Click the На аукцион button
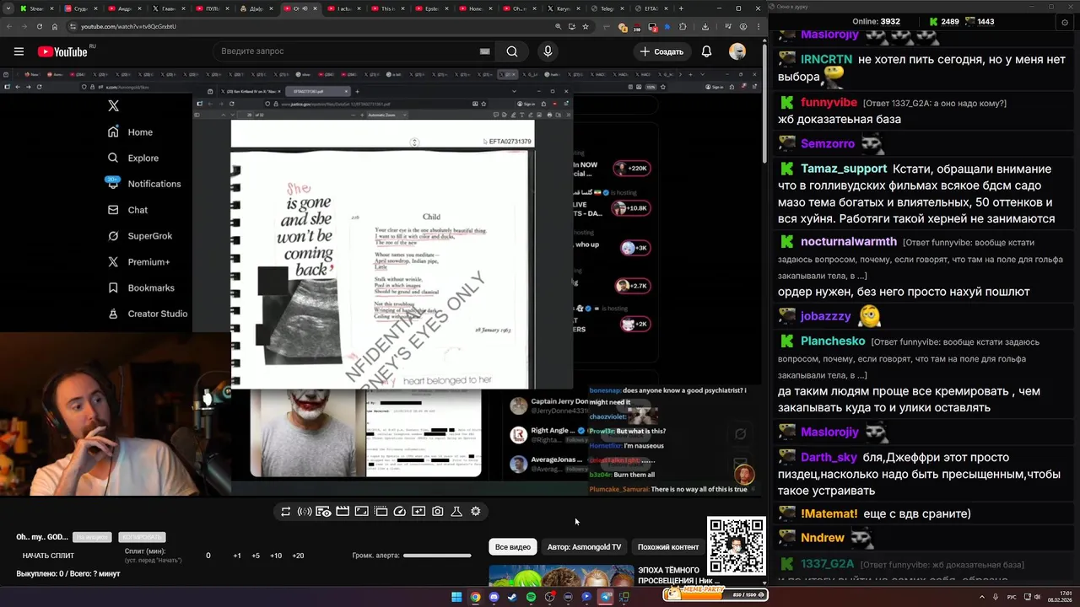This screenshot has width=1080, height=607. [x=92, y=537]
